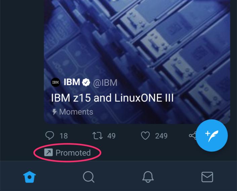Viewport: 237px width, 191px height.
Task: Retweet the IBM promoted post
Action: click(97, 136)
